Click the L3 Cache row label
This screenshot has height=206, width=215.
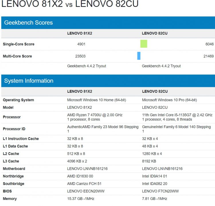point(11,161)
